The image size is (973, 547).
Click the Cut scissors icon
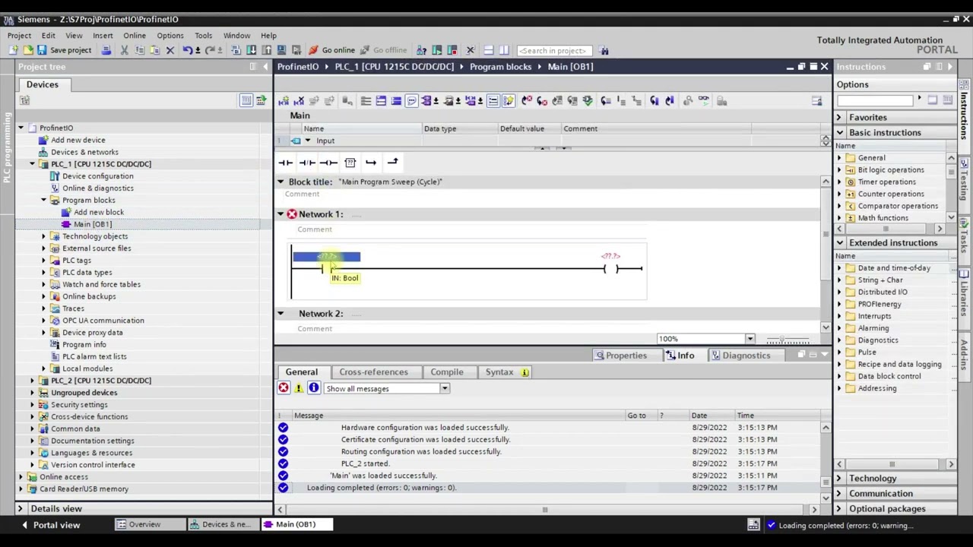pos(125,50)
